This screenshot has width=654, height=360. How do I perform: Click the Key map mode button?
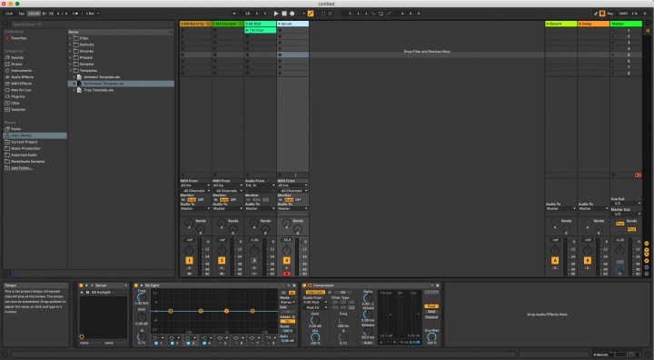(610, 14)
